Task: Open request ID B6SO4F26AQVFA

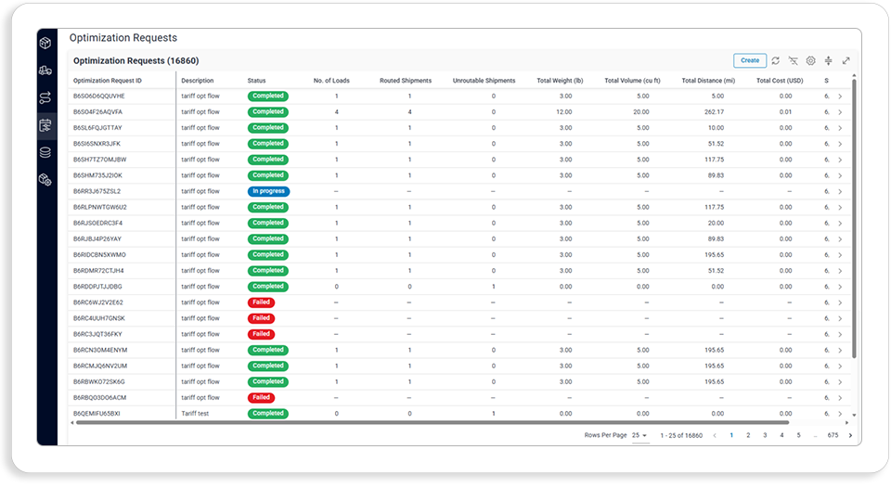Action: point(97,112)
